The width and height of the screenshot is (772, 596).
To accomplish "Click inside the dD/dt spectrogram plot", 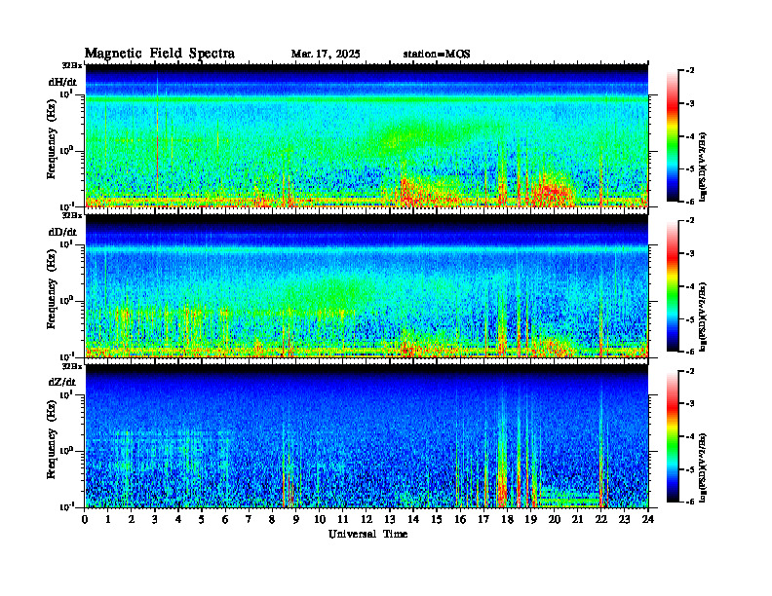I will click(367, 285).
